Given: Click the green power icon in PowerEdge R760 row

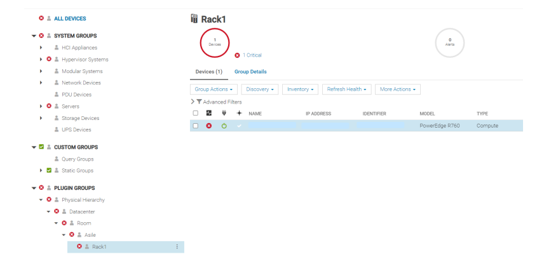Looking at the screenshot, I should (224, 126).
